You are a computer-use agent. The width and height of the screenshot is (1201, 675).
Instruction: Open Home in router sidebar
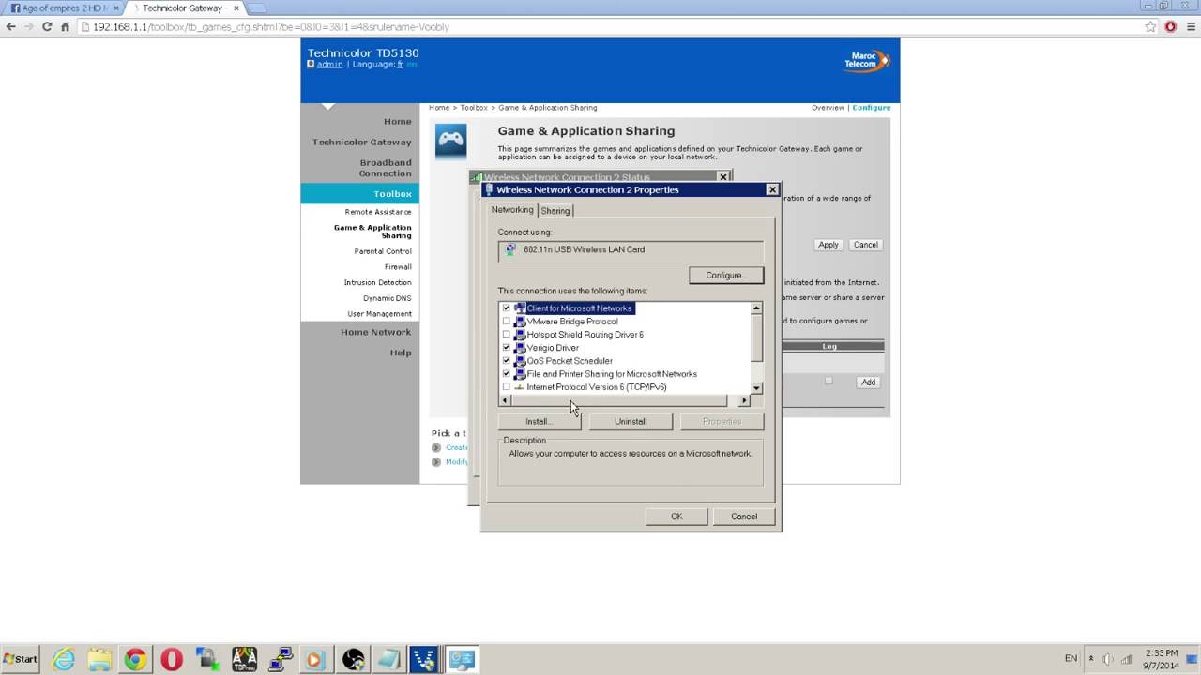(398, 121)
